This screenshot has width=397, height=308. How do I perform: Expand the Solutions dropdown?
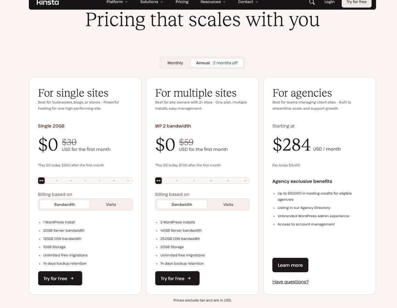point(151,2)
